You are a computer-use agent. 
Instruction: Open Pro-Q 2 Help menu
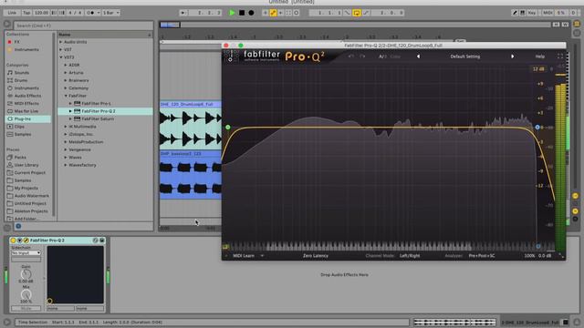pyautogui.click(x=540, y=56)
